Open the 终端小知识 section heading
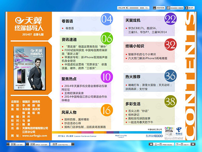The height and width of the screenshot is (152, 202). 135,46
